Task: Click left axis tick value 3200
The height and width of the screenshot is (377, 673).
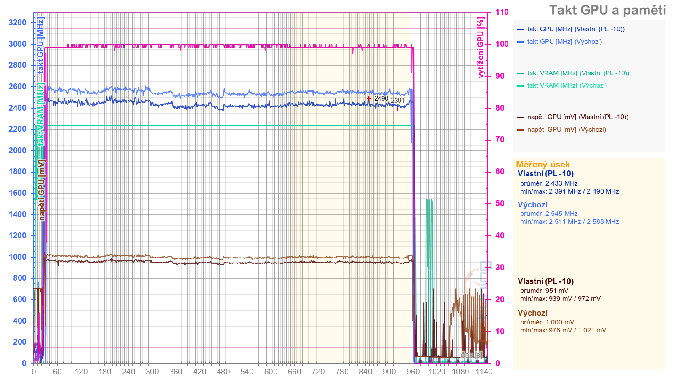Action: click(x=17, y=23)
